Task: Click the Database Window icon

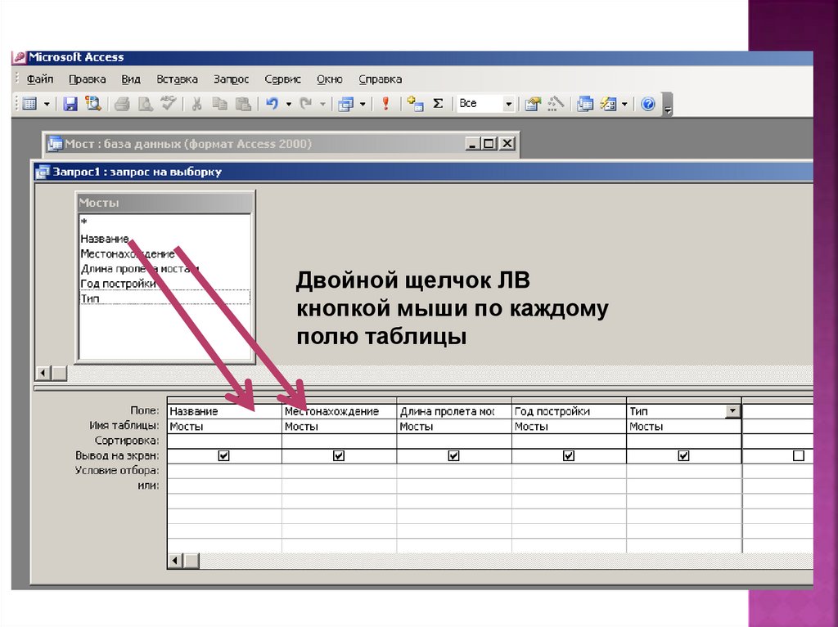Action: (x=585, y=104)
